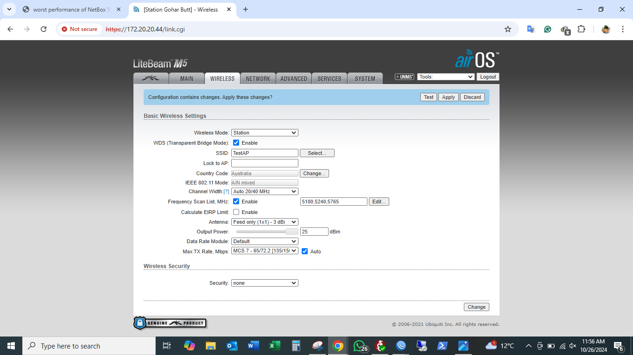Bookmark this page with the star

click(x=508, y=29)
